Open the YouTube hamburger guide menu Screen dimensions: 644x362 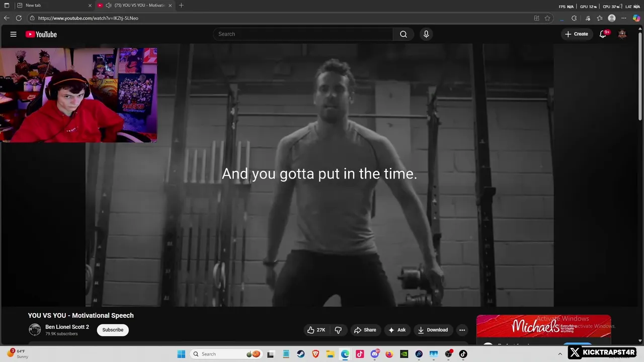click(x=14, y=34)
